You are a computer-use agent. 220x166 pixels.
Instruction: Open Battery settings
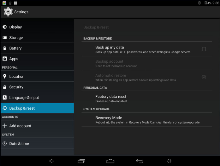[37, 48]
